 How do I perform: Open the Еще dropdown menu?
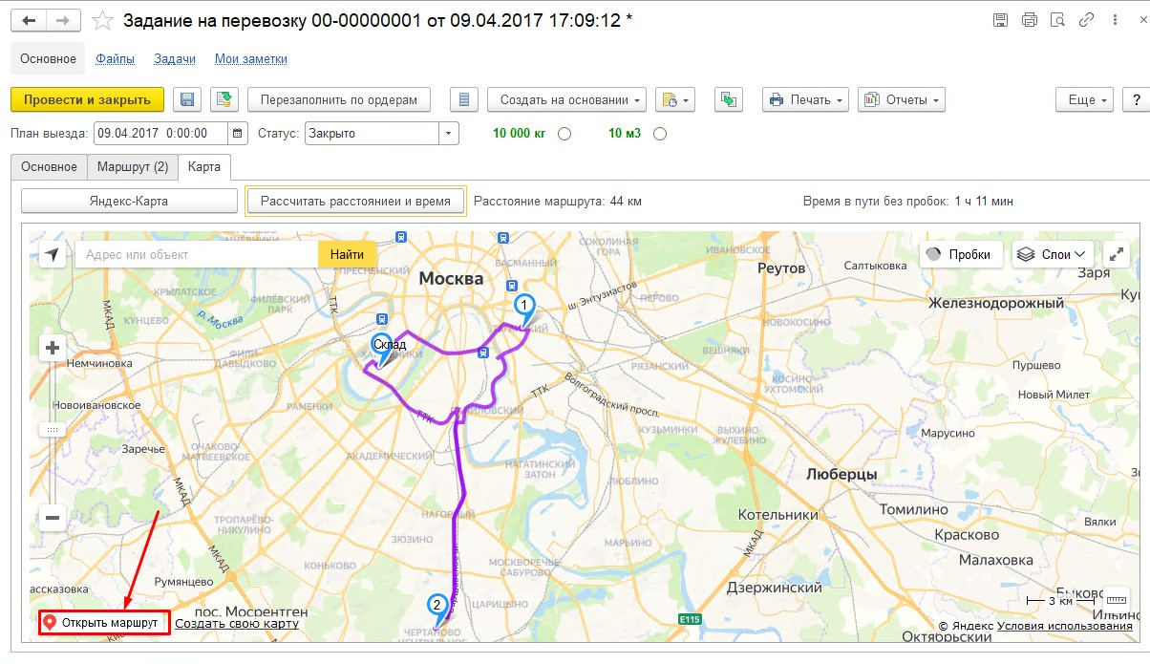coord(1085,99)
